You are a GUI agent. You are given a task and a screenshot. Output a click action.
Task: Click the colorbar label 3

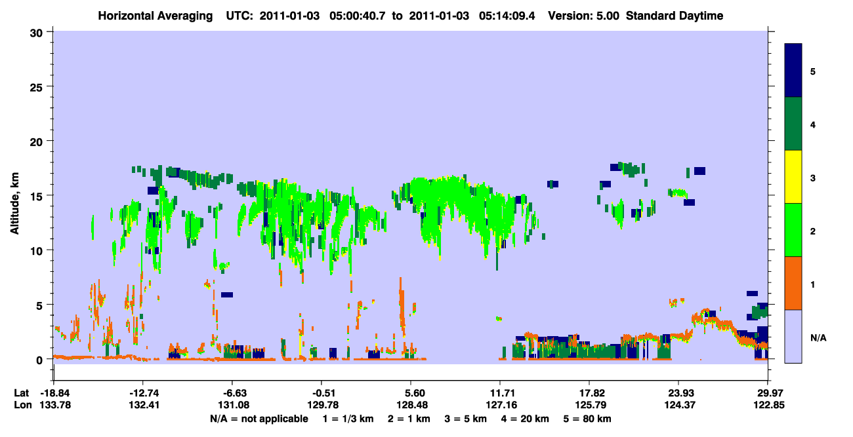pyautogui.click(x=812, y=178)
